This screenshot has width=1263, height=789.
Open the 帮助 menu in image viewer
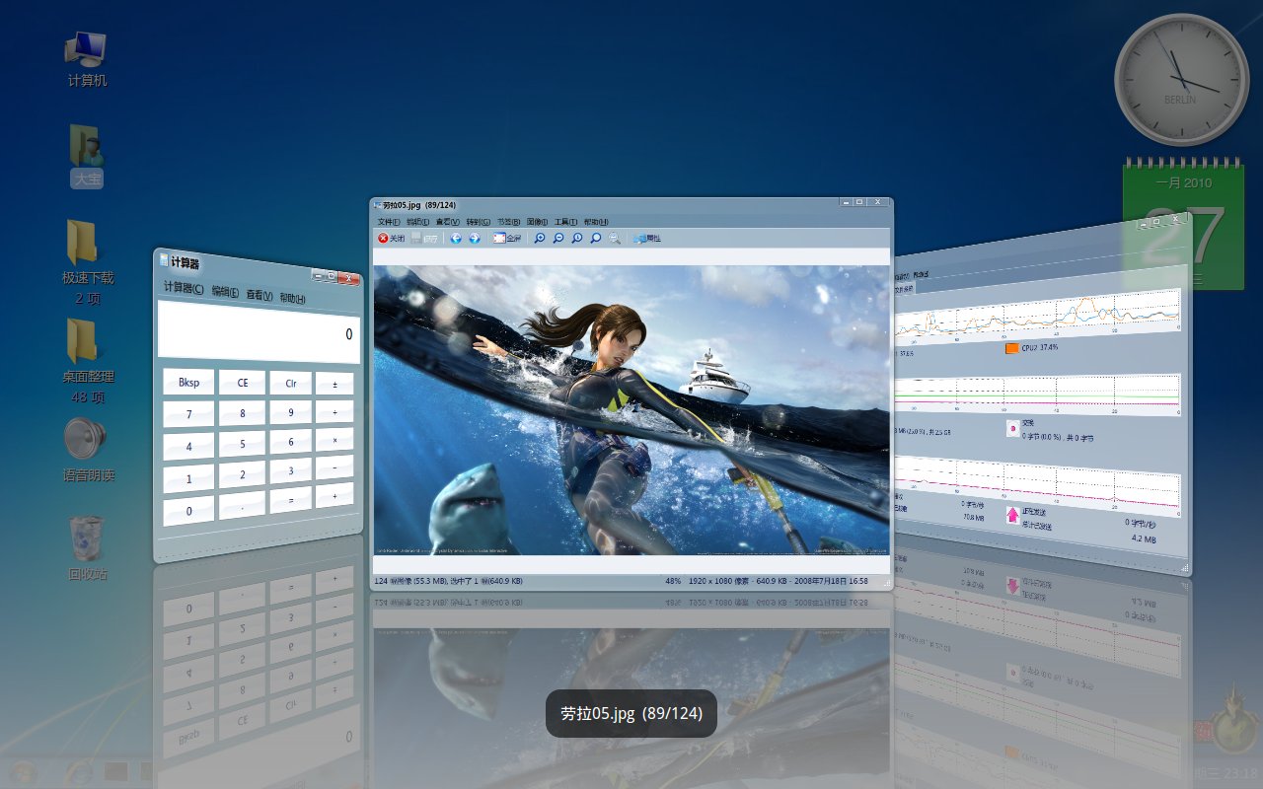click(x=595, y=222)
